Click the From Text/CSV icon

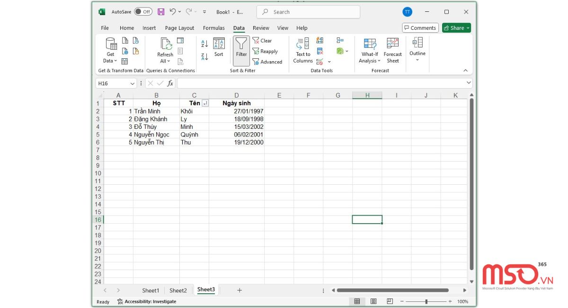coord(125,41)
